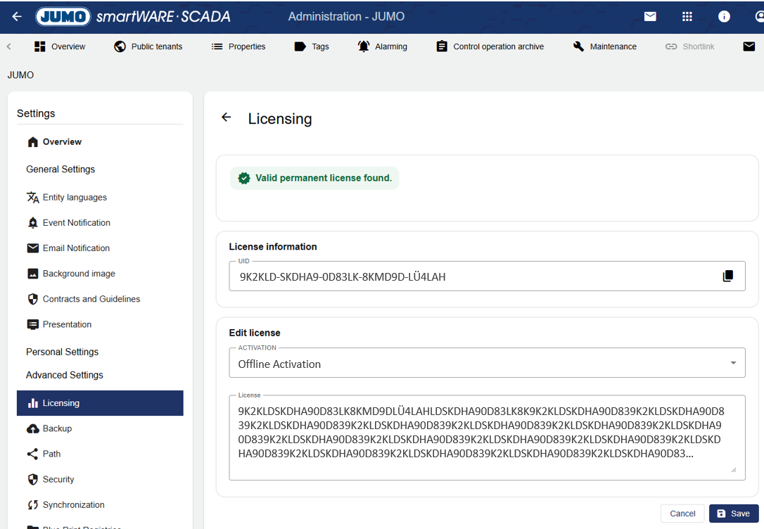Click the Path share icon
764x529 pixels.
32,454
